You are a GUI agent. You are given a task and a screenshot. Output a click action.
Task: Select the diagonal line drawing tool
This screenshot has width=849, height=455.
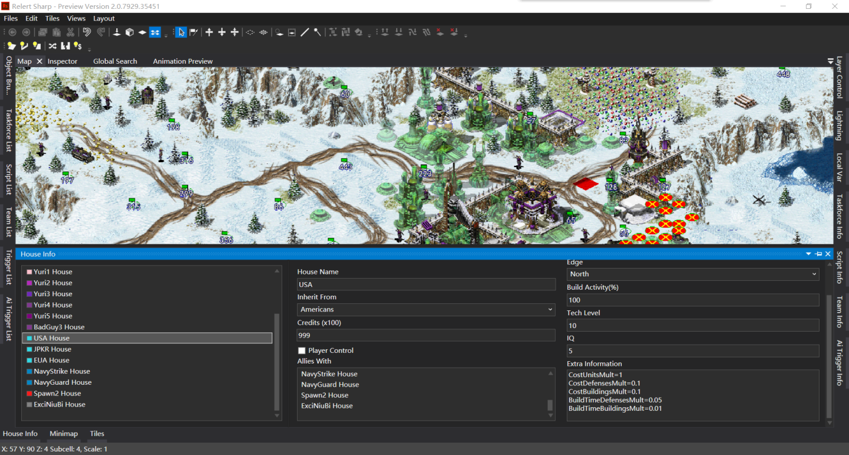click(305, 32)
